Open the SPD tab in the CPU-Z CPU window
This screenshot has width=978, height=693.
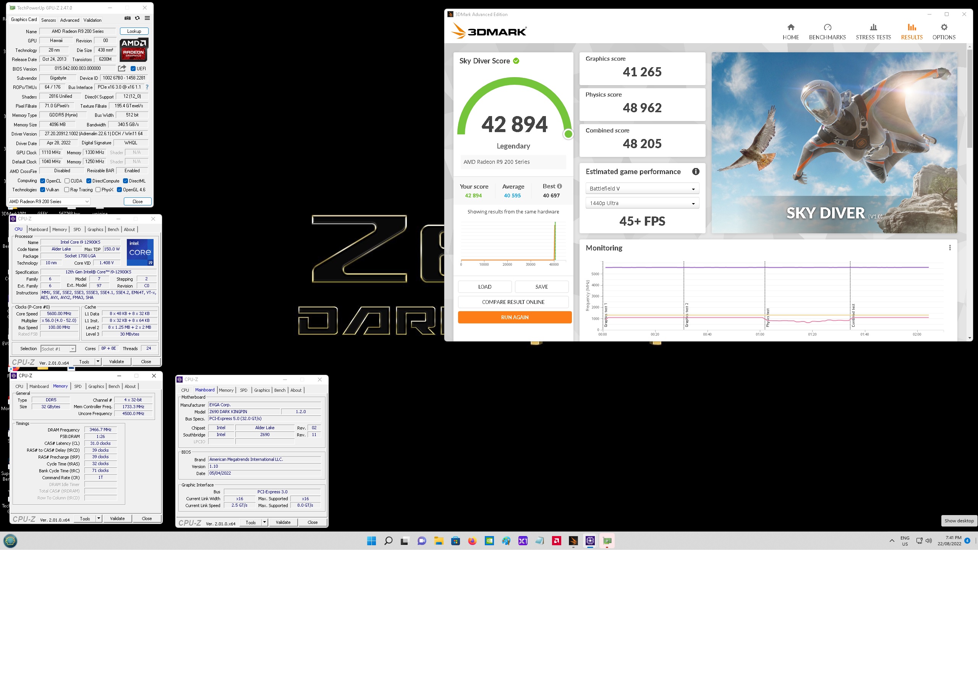[x=77, y=229]
